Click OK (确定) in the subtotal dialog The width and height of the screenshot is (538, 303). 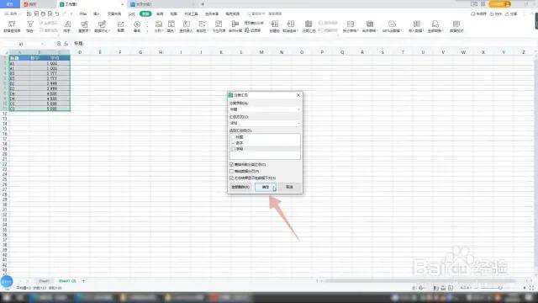click(266, 187)
